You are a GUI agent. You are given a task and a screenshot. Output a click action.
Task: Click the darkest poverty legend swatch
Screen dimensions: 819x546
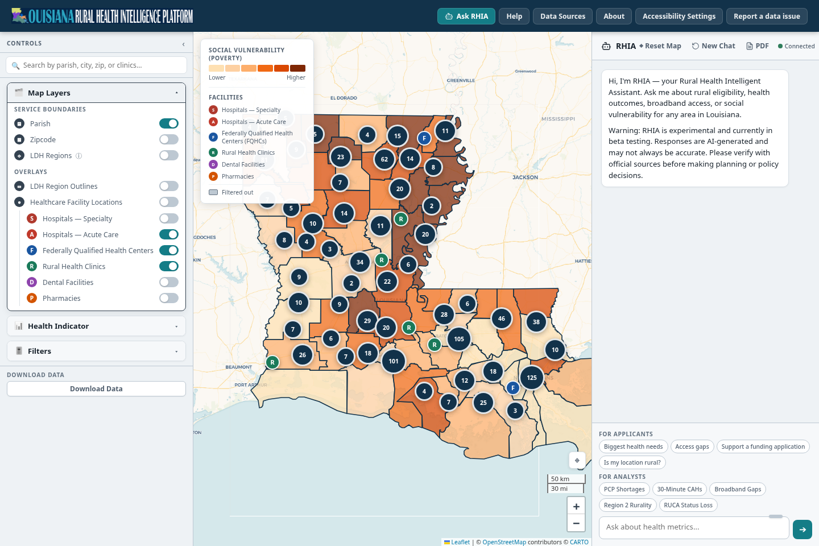pos(297,68)
